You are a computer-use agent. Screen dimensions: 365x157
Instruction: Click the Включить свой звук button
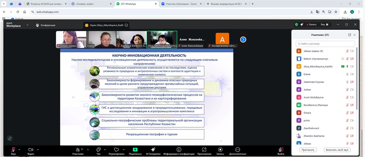336,150
